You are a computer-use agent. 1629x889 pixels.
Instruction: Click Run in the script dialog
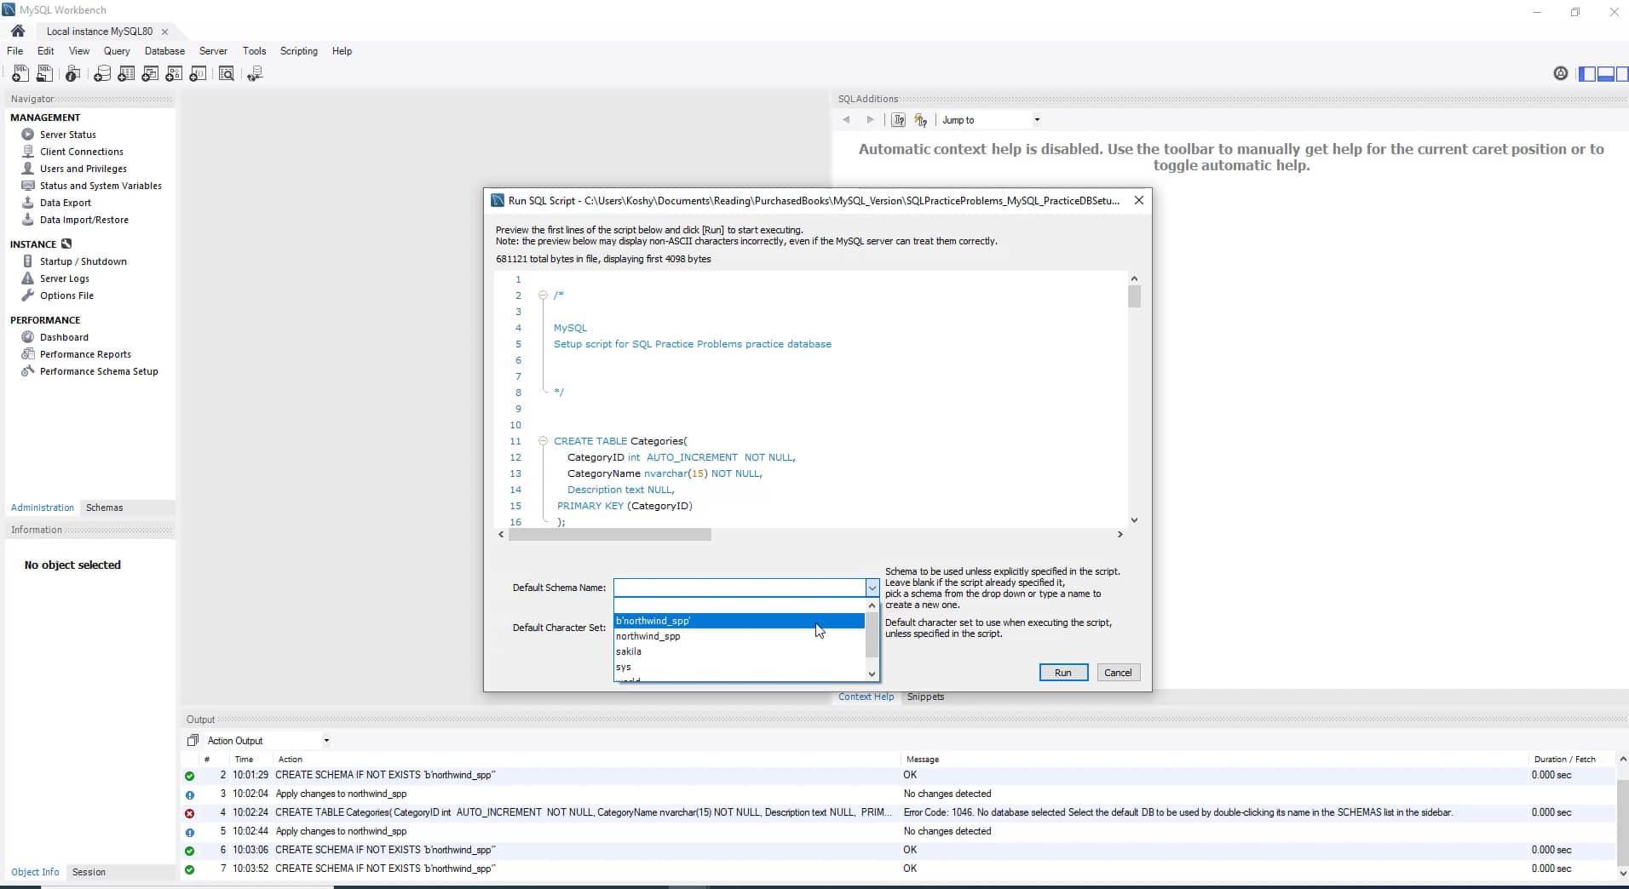(x=1063, y=673)
